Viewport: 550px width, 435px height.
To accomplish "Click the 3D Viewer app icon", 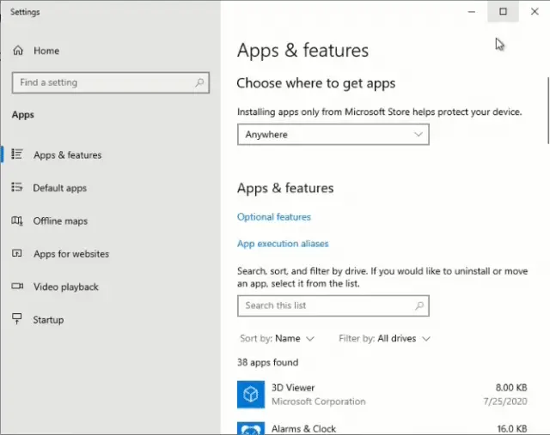I will (251, 395).
